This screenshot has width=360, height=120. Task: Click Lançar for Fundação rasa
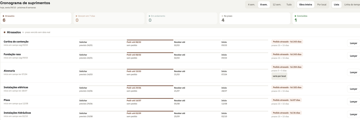point(353,56)
